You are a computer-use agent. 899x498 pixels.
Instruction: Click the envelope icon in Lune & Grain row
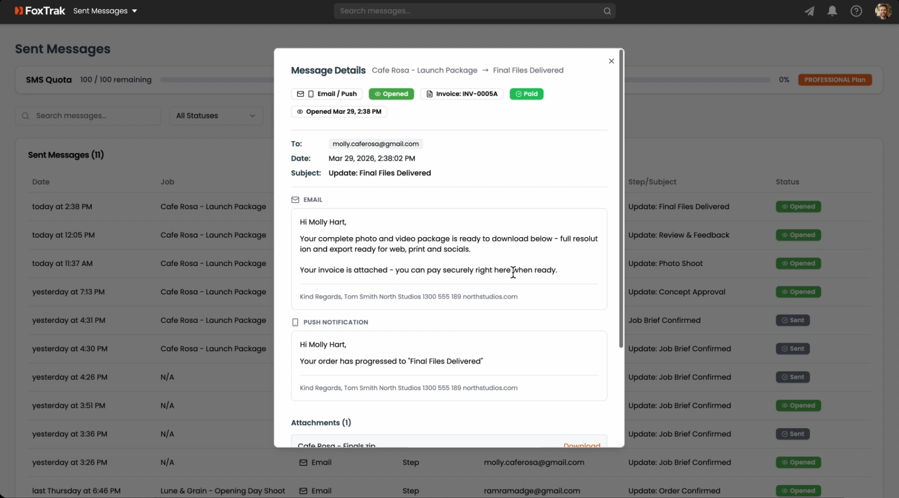pos(303,491)
